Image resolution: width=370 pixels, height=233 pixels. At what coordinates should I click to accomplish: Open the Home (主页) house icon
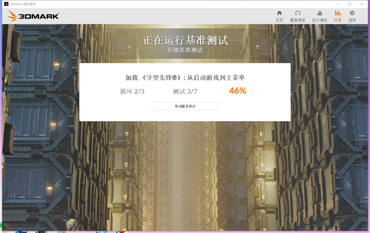pos(279,13)
